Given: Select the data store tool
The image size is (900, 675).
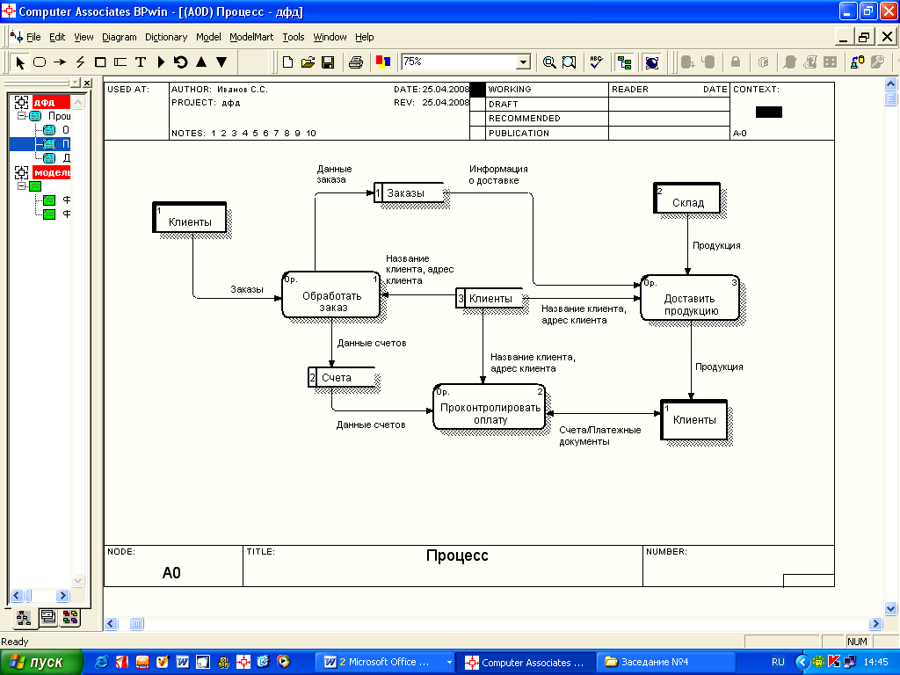Looking at the screenshot, I should click(x=120, y=62).
